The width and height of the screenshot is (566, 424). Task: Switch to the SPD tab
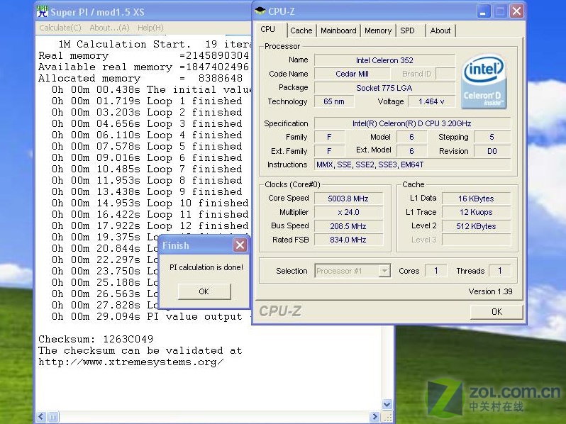[x=408, y=30]
